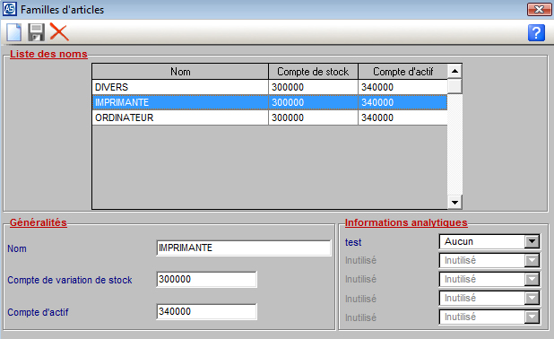The width and height of the screenshot is (554, 339).
Task: Click the list scrollbar thumb
Action: pyautogui.click(x=454, y=86)
